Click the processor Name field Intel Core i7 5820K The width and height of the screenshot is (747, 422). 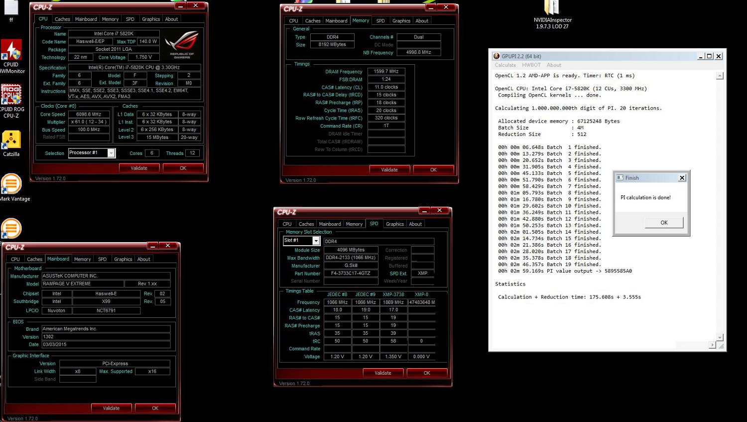pos(114,33)
